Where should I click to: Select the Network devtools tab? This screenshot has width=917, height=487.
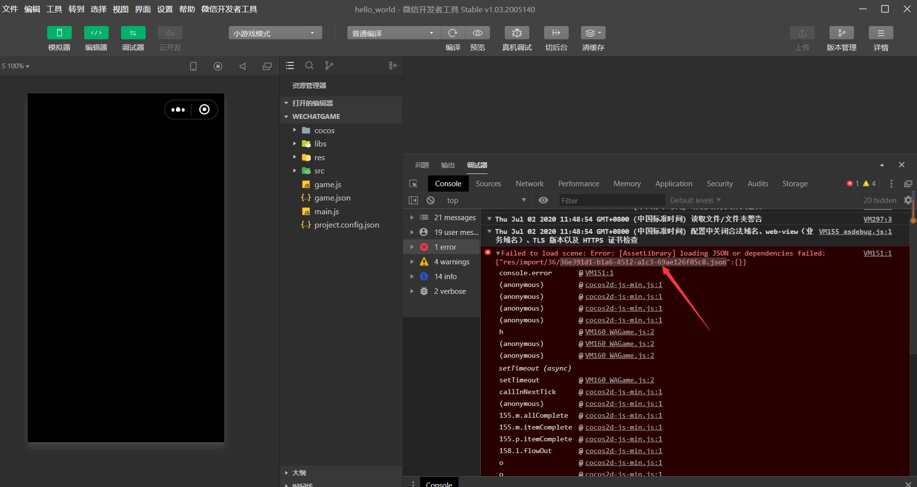point(530,184)
